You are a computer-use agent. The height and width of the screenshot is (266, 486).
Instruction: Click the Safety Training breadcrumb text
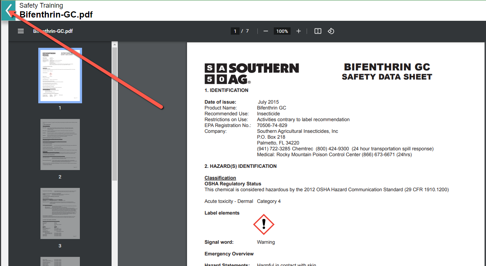point(41,5)
